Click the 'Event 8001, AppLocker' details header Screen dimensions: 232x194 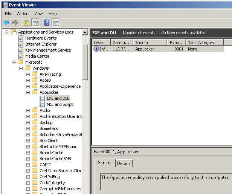pos(116,152)
